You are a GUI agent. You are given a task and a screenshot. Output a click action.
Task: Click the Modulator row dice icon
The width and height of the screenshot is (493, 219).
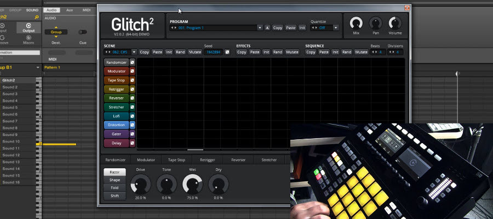(x=133, y=72)
